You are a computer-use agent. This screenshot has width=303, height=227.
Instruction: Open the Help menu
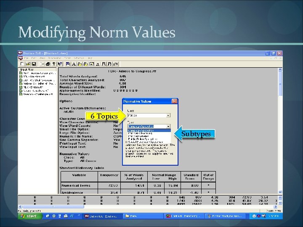90,58
